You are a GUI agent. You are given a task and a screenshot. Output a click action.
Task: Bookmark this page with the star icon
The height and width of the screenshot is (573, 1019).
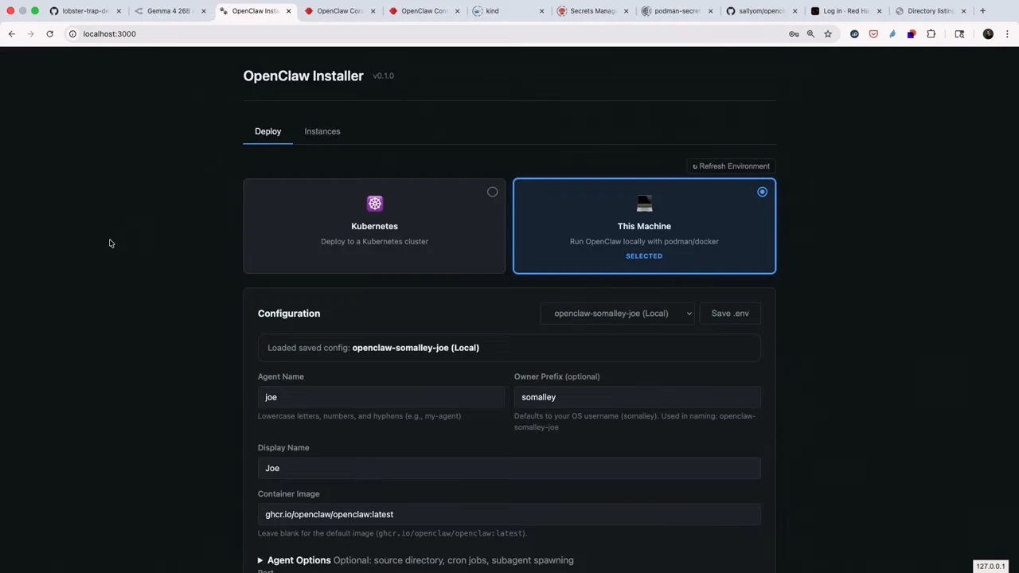coord(828,33)
